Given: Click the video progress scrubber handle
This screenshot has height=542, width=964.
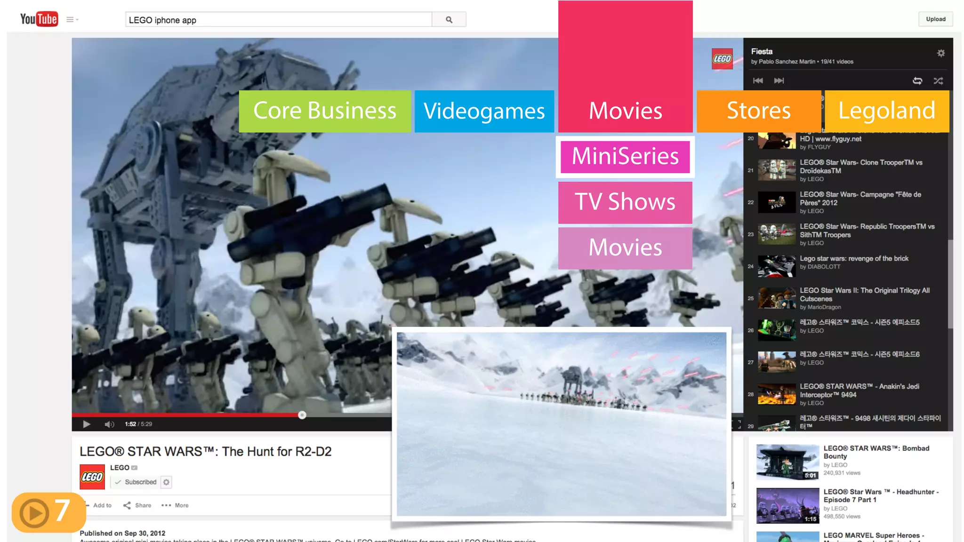Looking at the screenshot, I should click(302, 414).
